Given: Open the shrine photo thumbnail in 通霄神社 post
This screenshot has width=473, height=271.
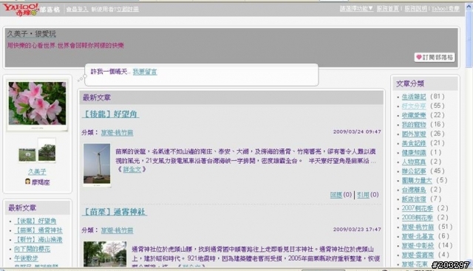Looking at the screenshot, I should 105,254.
